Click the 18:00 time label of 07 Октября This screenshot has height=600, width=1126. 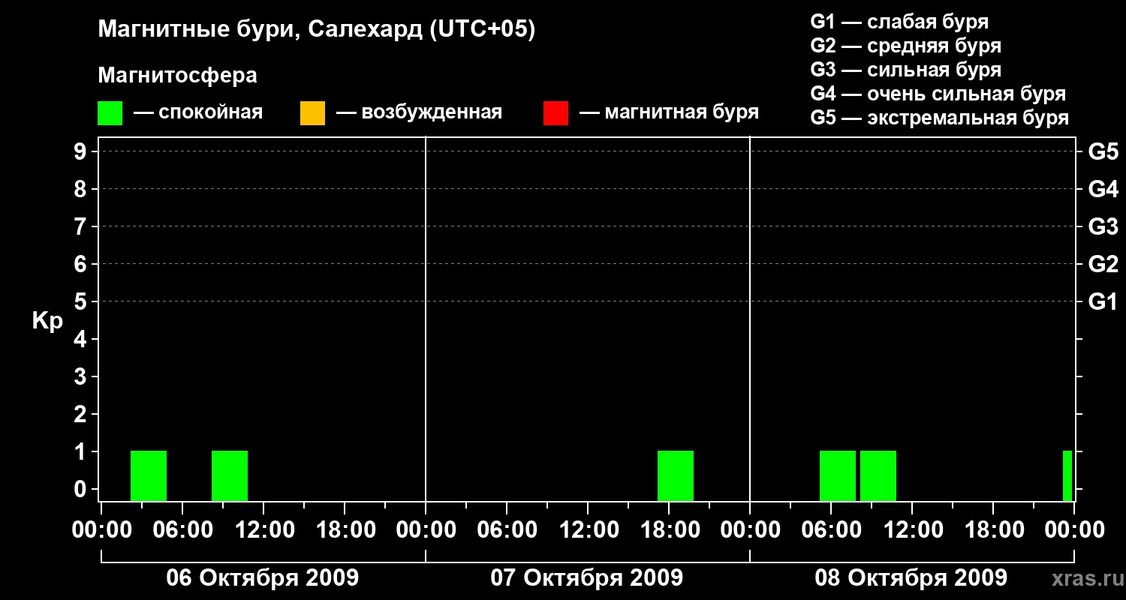[x=669, y=530]
